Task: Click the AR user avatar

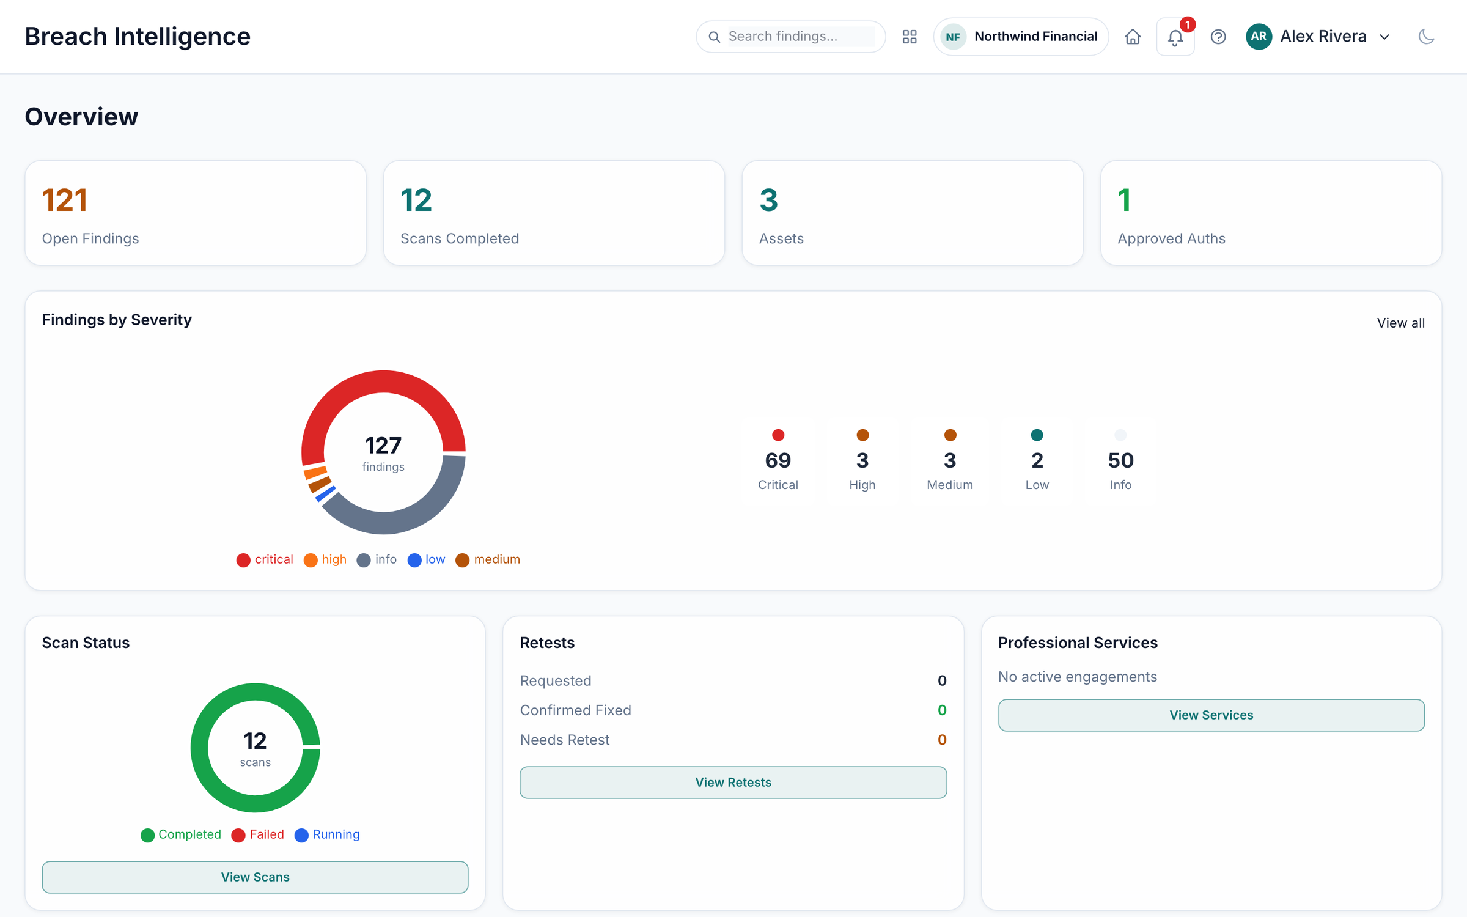Action: click(x=1259, y=37)
